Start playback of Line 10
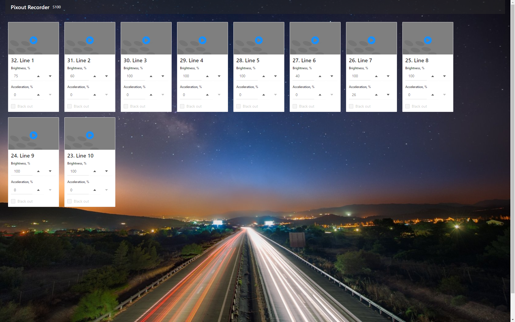 coord(90,135)
